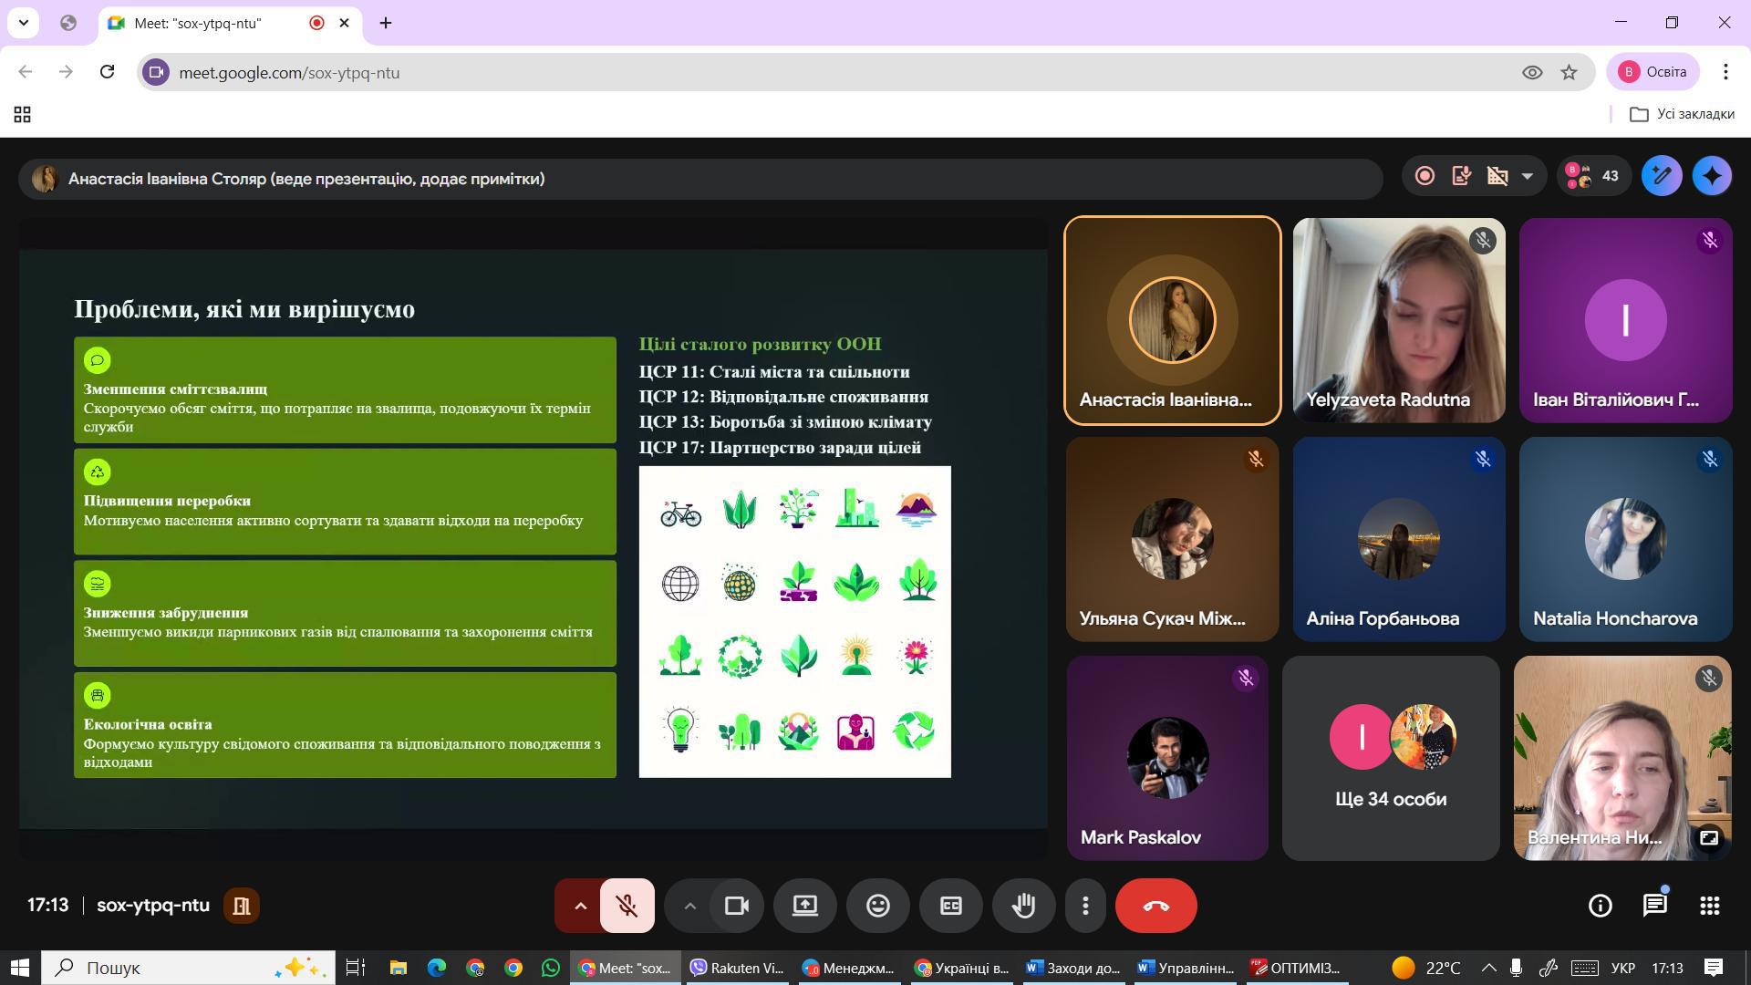Open the chat with everyone panel
Screen dimensions: 1751x985
1654,906
